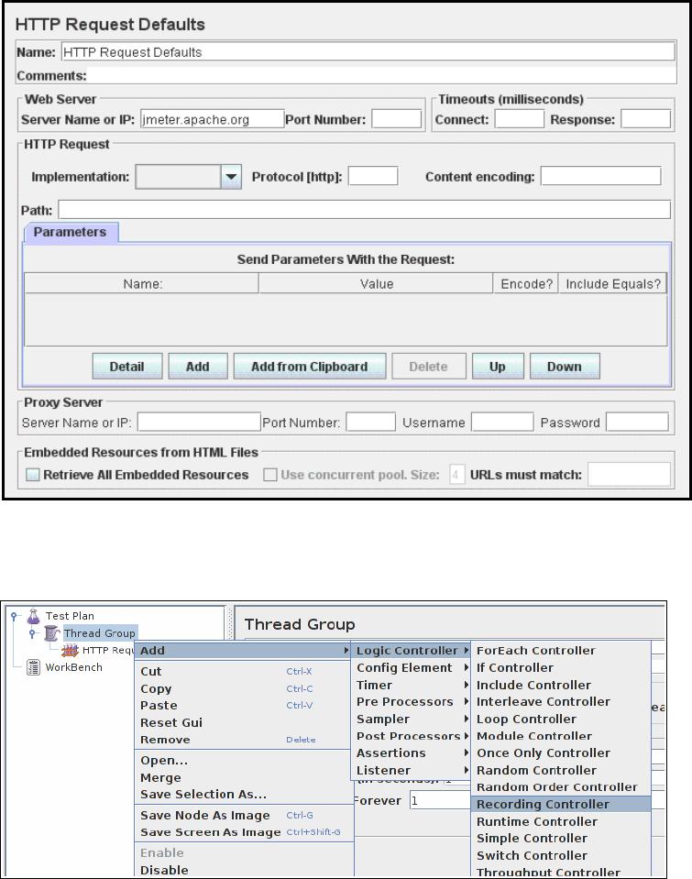Select Module Controller
Viewport: 692px width, 879px height.
tap(561, 736)
